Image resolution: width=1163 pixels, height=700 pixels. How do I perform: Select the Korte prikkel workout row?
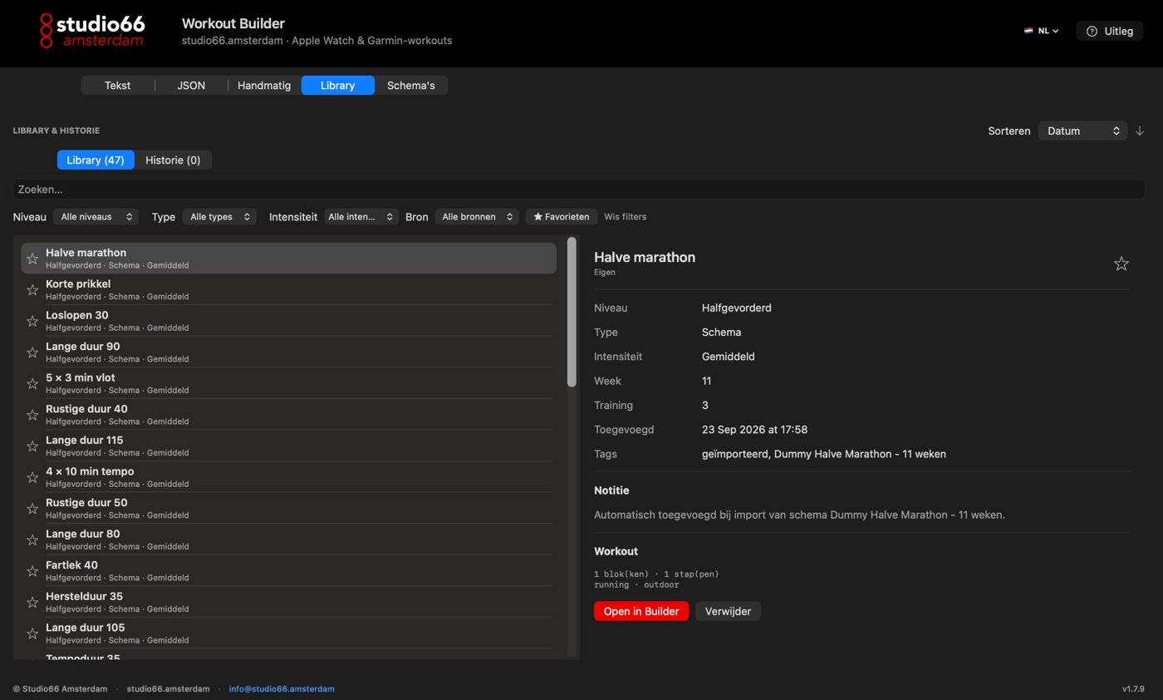[288, 290]
